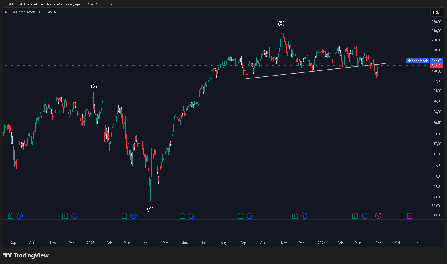Click the 200,00 level on the price scale
Image resolution: width=447 pixels, height=264 pixels.
436,40
